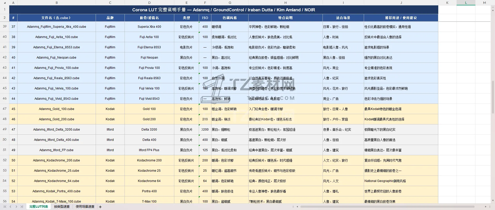Select cell Kodachrome 64
This screenshot has height=210, width=495.
pyautogui.click(x=149, y=181)
